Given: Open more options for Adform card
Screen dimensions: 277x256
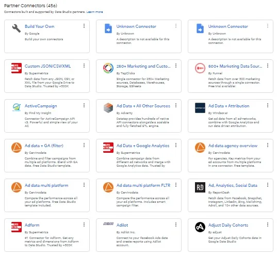Looking at the screenshot, I should (x=84, y=225).
